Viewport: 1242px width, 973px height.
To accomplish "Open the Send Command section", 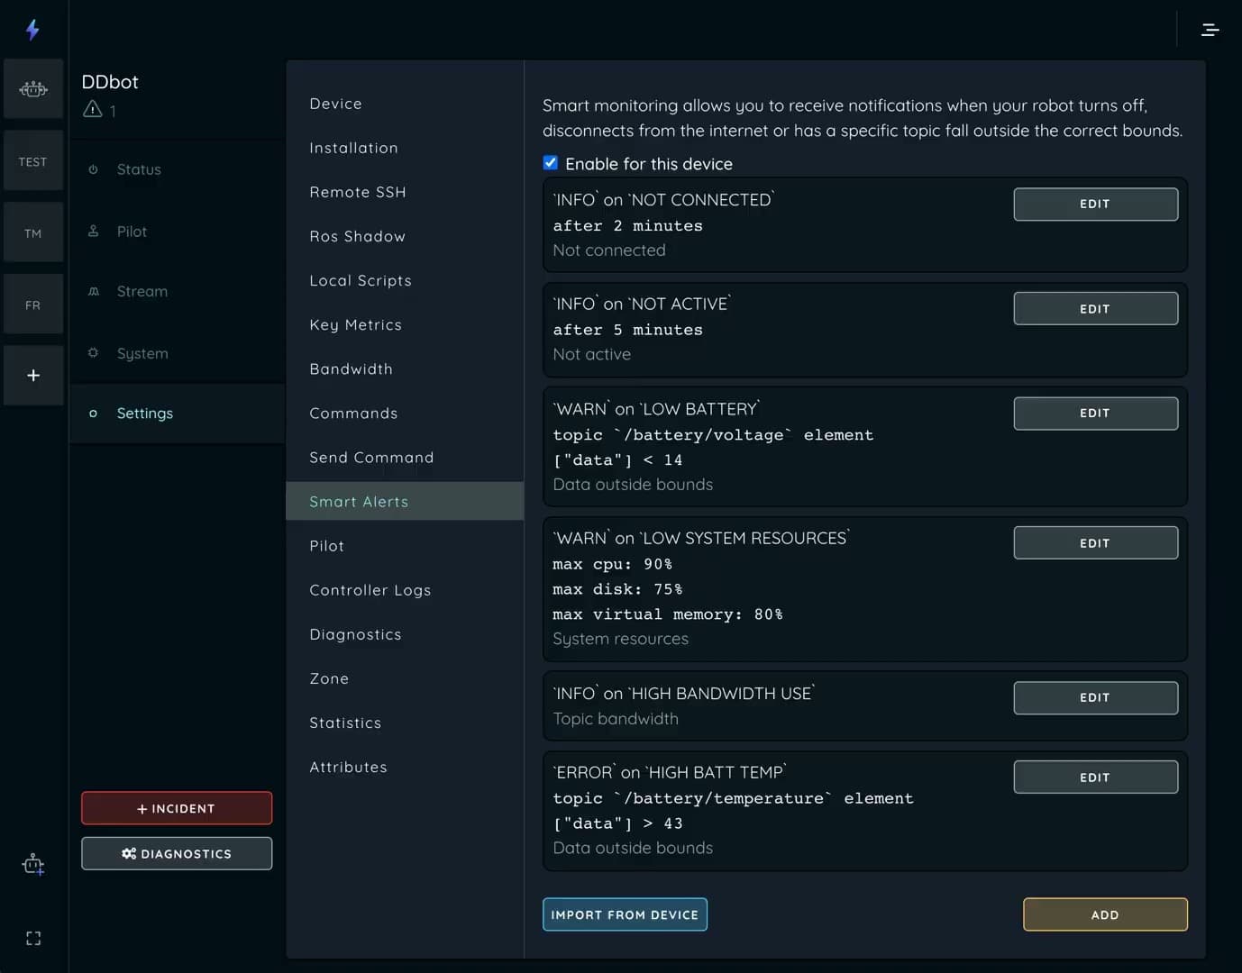I will point(405,457).
